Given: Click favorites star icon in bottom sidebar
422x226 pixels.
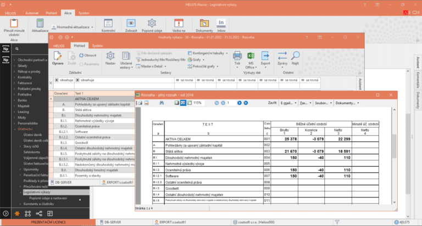Looking at the screenshot, I should tap(17, 213).
